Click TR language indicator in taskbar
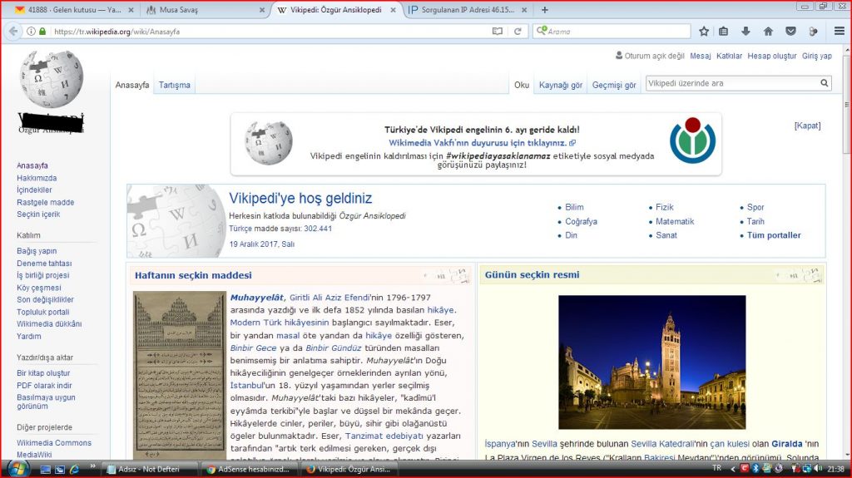 tap(716, 468)
